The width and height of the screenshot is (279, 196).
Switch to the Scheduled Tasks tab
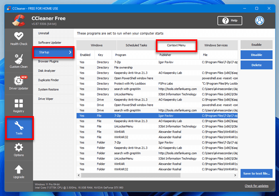136,45
